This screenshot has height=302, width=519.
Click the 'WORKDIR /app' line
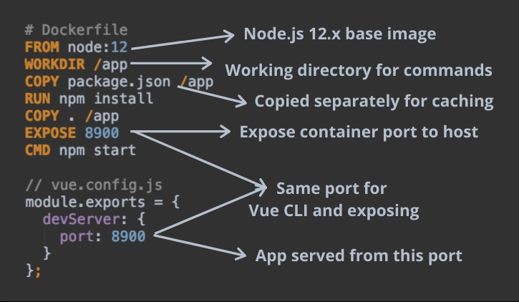(x=76, y=64)
